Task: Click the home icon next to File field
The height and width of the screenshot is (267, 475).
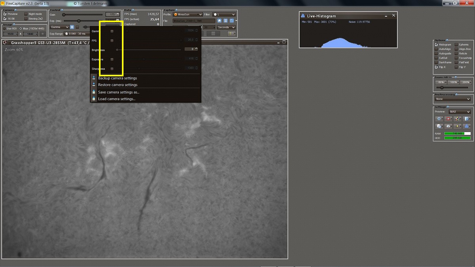Action: 219,21
